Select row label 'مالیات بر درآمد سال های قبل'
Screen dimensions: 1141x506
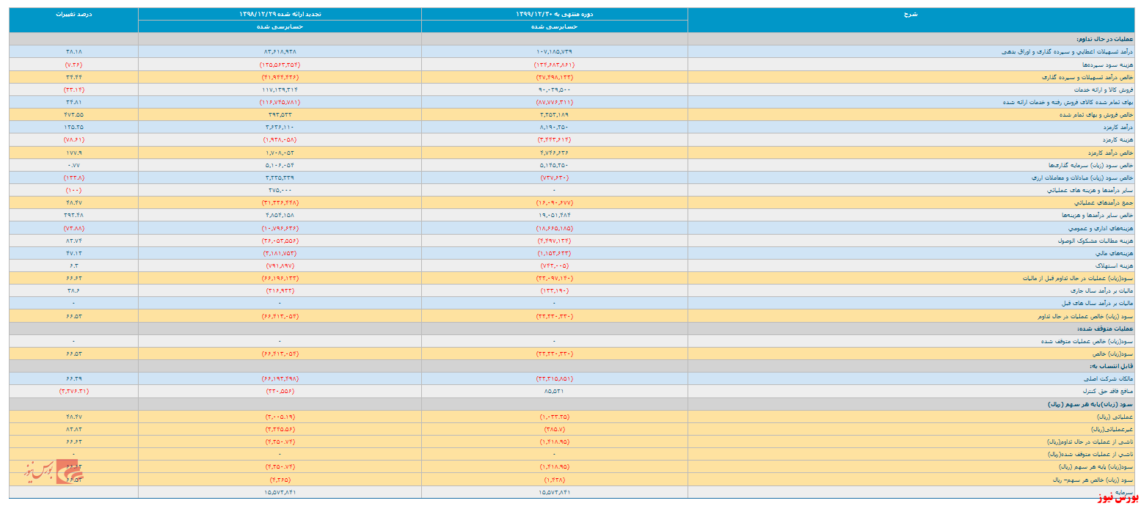click(x=1097, y=304)
